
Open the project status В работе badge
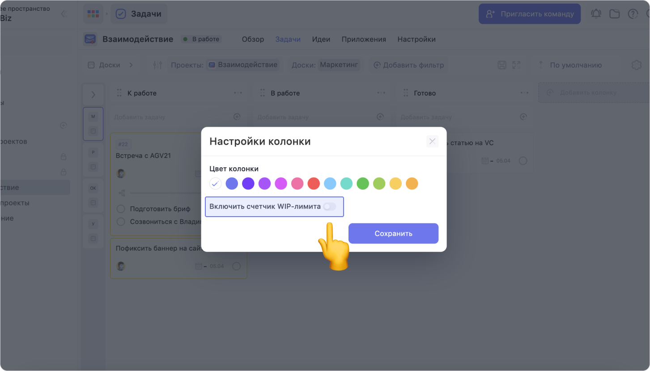(201, 39)
